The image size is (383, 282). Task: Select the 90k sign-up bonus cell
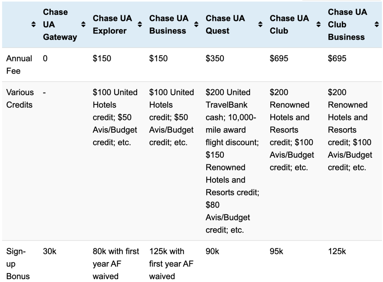click(x=212, y=251)
